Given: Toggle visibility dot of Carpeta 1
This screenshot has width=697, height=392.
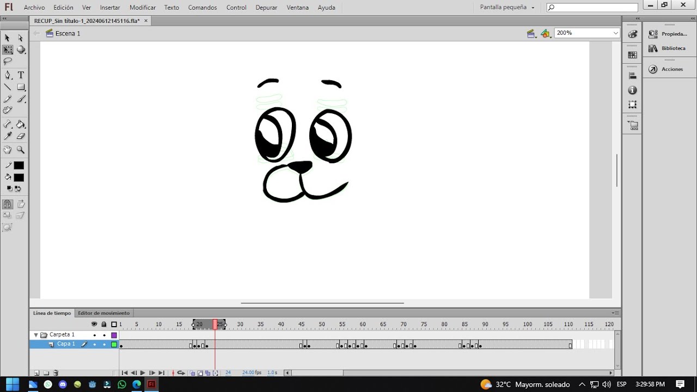Looking at the screenshot, I should click(x=94, y=335).
